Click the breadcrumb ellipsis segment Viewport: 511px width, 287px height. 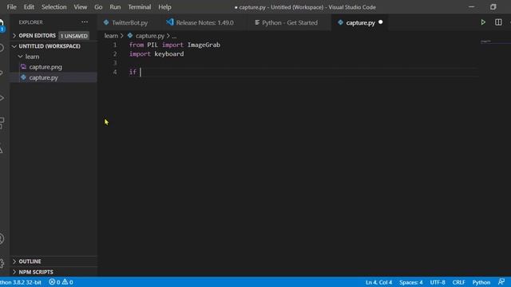[x=174, y=36]
